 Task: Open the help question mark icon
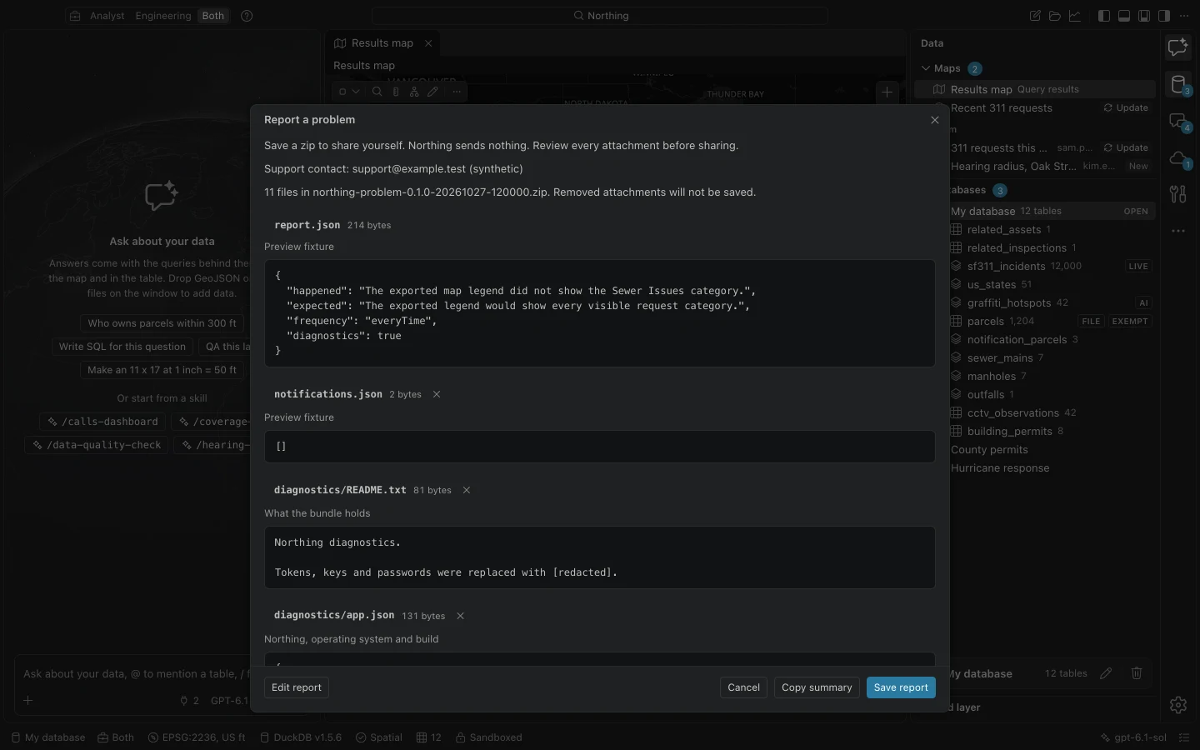pos(247,16)
